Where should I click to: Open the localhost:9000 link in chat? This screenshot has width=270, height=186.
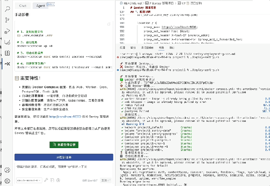pos(65,117)
